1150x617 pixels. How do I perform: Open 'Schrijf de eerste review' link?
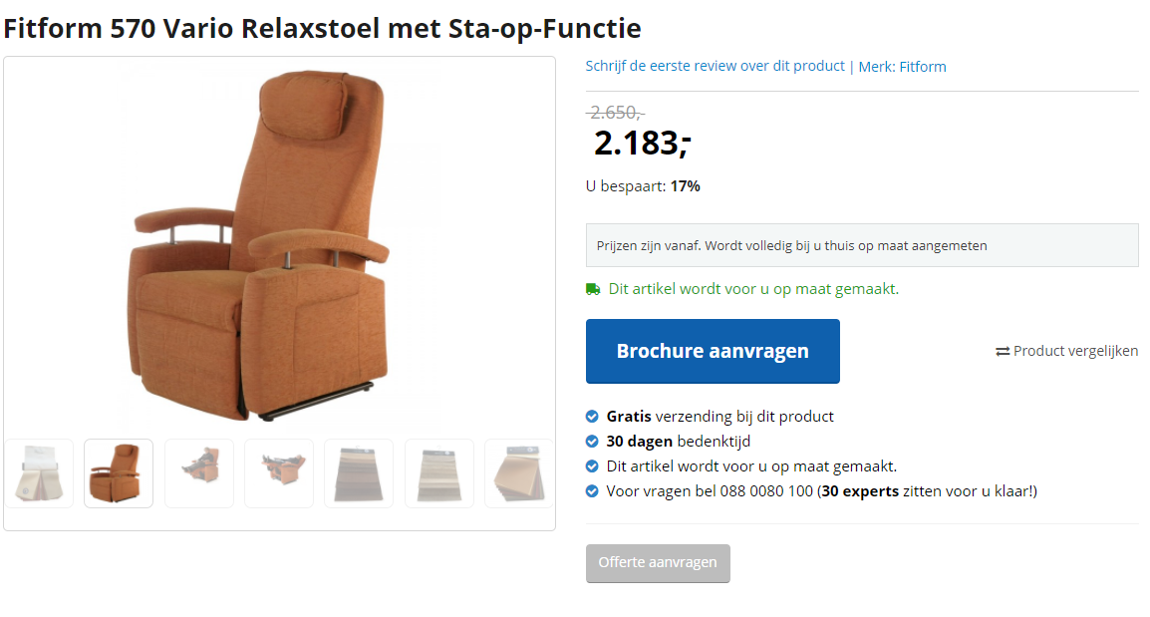click(x=715, y=67)
